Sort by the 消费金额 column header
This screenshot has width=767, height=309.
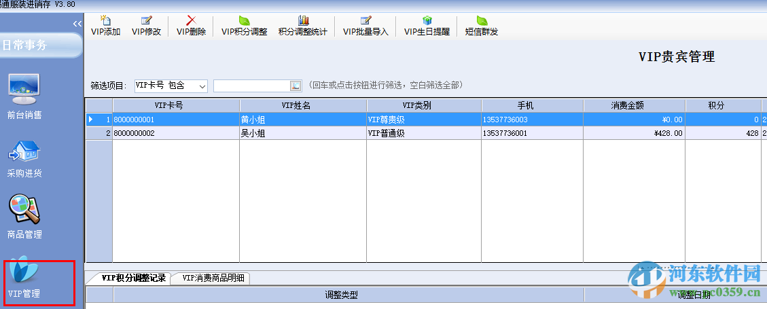634,106
